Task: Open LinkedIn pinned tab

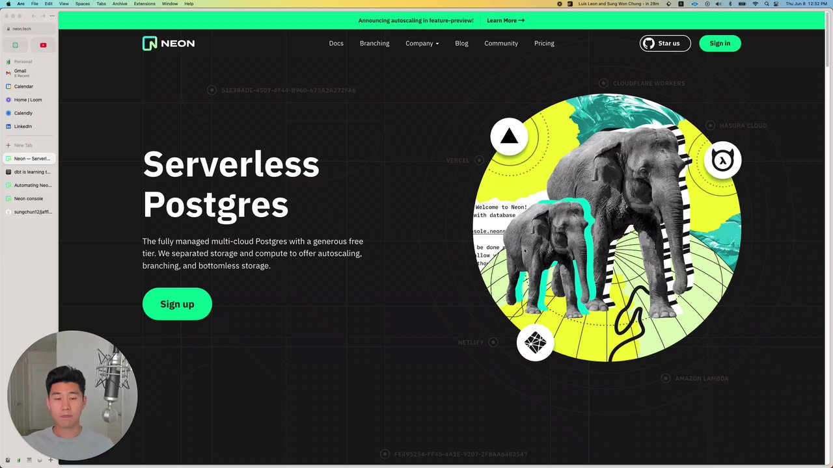Action: click(29, 127)
